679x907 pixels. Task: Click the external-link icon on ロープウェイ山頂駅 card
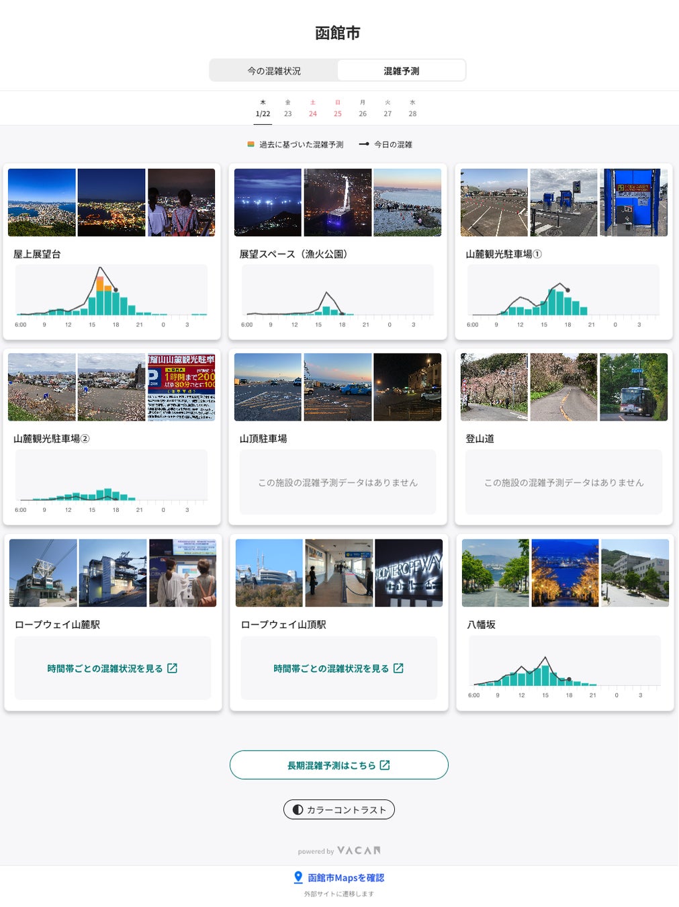pyautogui.click(x=399, y=668)
